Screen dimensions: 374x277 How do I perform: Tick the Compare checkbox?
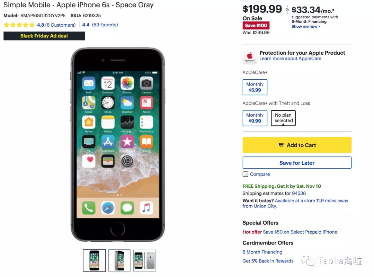click(246, 174)
